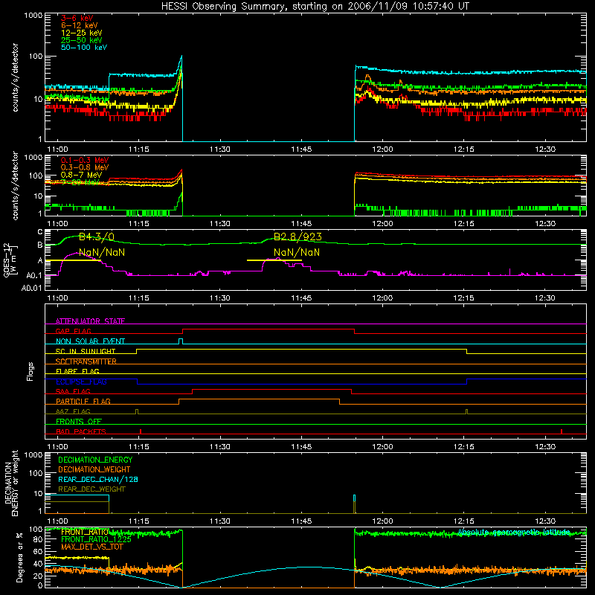The image size is (595, 595).
Task: Select the 6-12 keV legend label
Action: (x=80, y=25)
